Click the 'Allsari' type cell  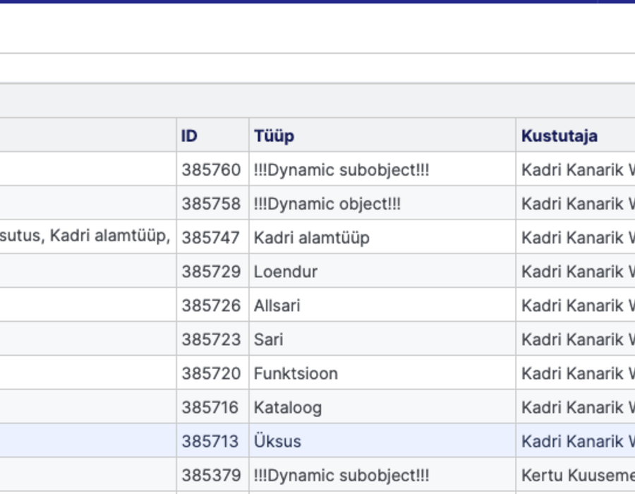(382, 306)
